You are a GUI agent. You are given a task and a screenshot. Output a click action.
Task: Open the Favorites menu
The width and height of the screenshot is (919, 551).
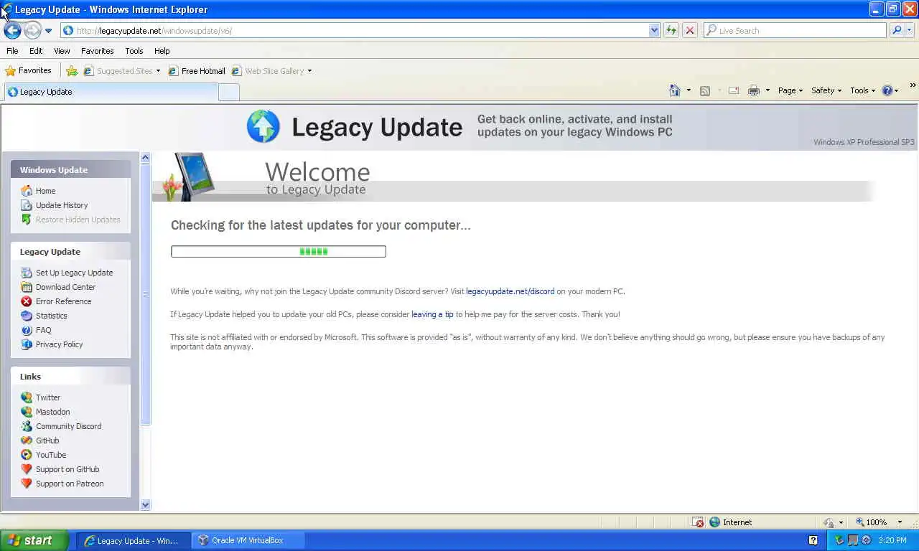coord(97,51)
